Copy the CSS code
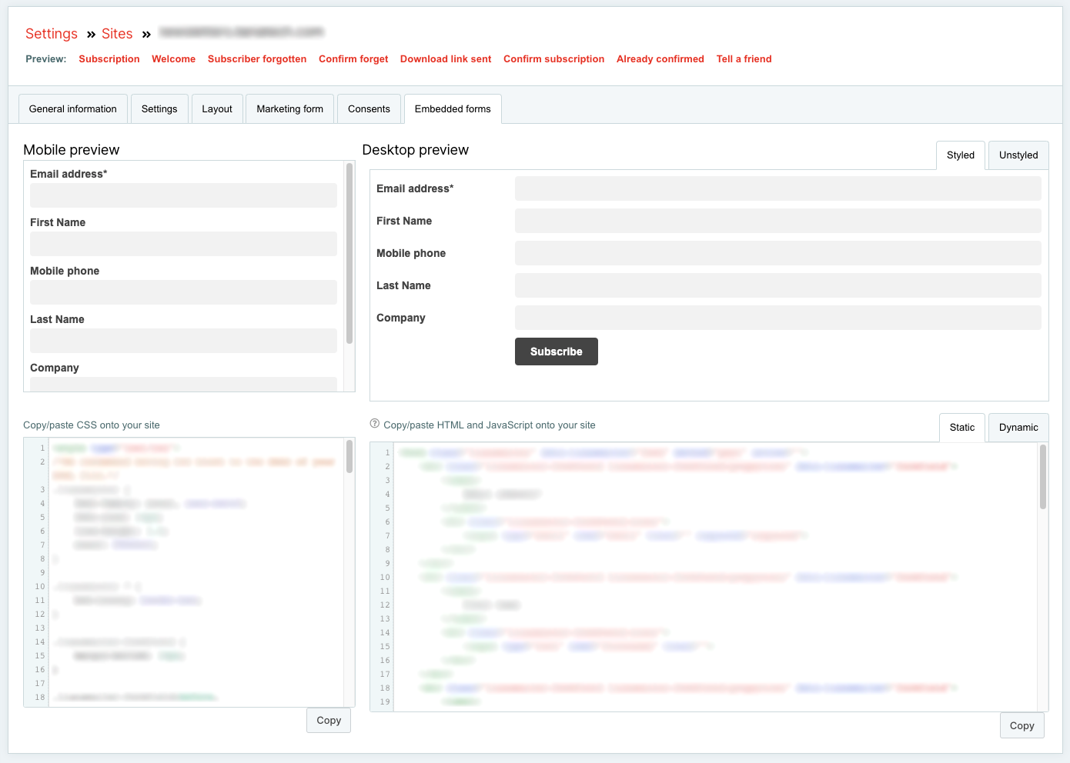Screen dimensions: 1070x763 click(x=329, y=721)
